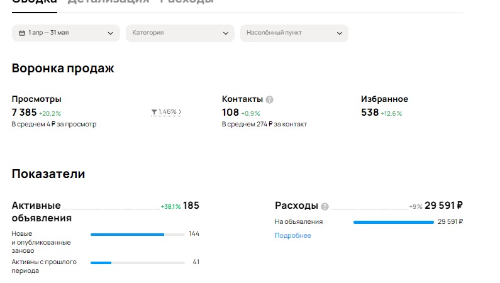Click the calendar icon in date filter
Viewport: 500px width, 283px height.
click(x=22, y=33)
